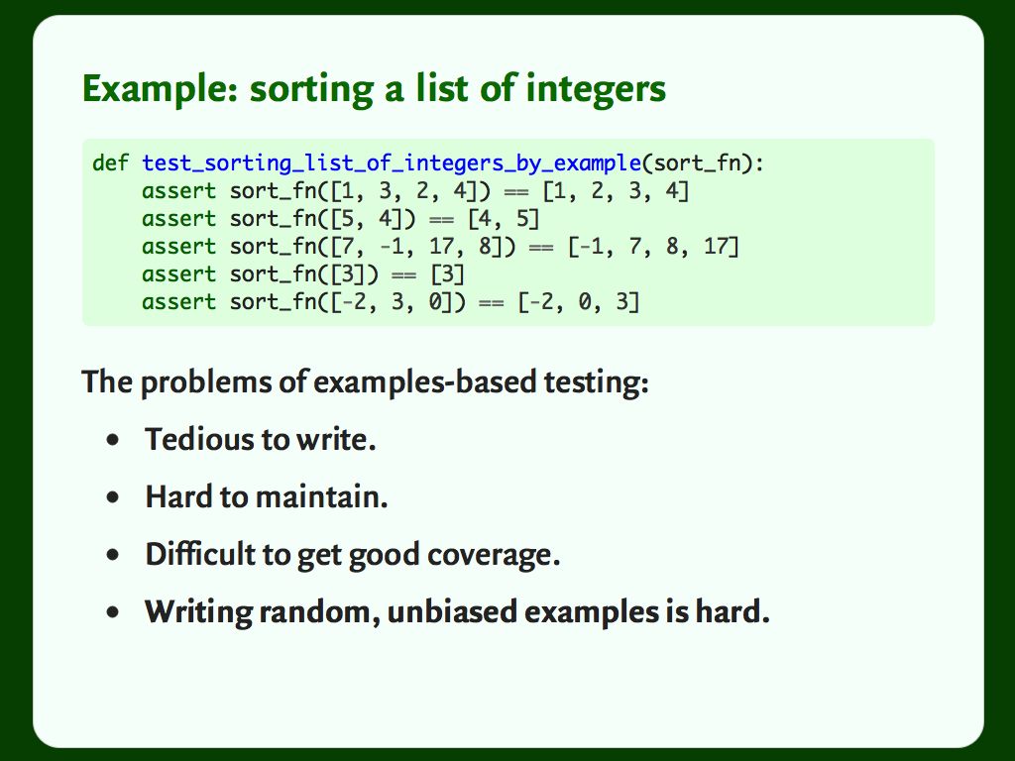Click the expected result [-2, 0, 3]
The height and width of the screenshot is (761, 1015).
[578, 302]
